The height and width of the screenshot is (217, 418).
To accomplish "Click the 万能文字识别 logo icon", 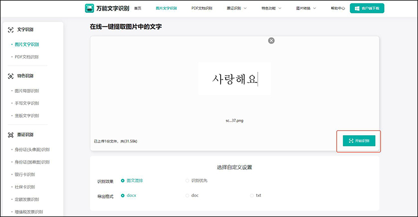I will [89, 8].
